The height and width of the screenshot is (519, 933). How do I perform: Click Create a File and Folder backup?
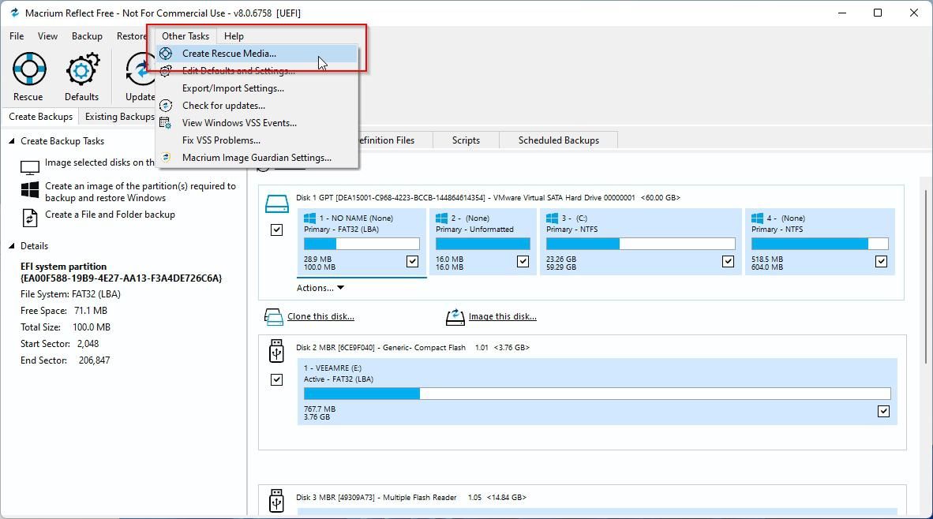coord(110,215)
